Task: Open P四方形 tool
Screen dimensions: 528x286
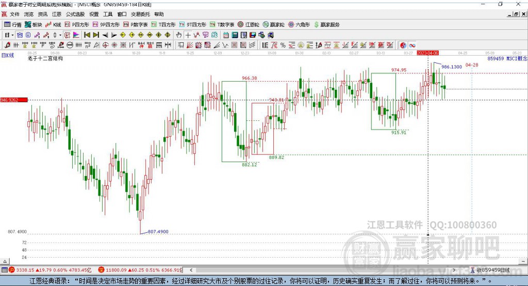Action: [x=77, y=25]
